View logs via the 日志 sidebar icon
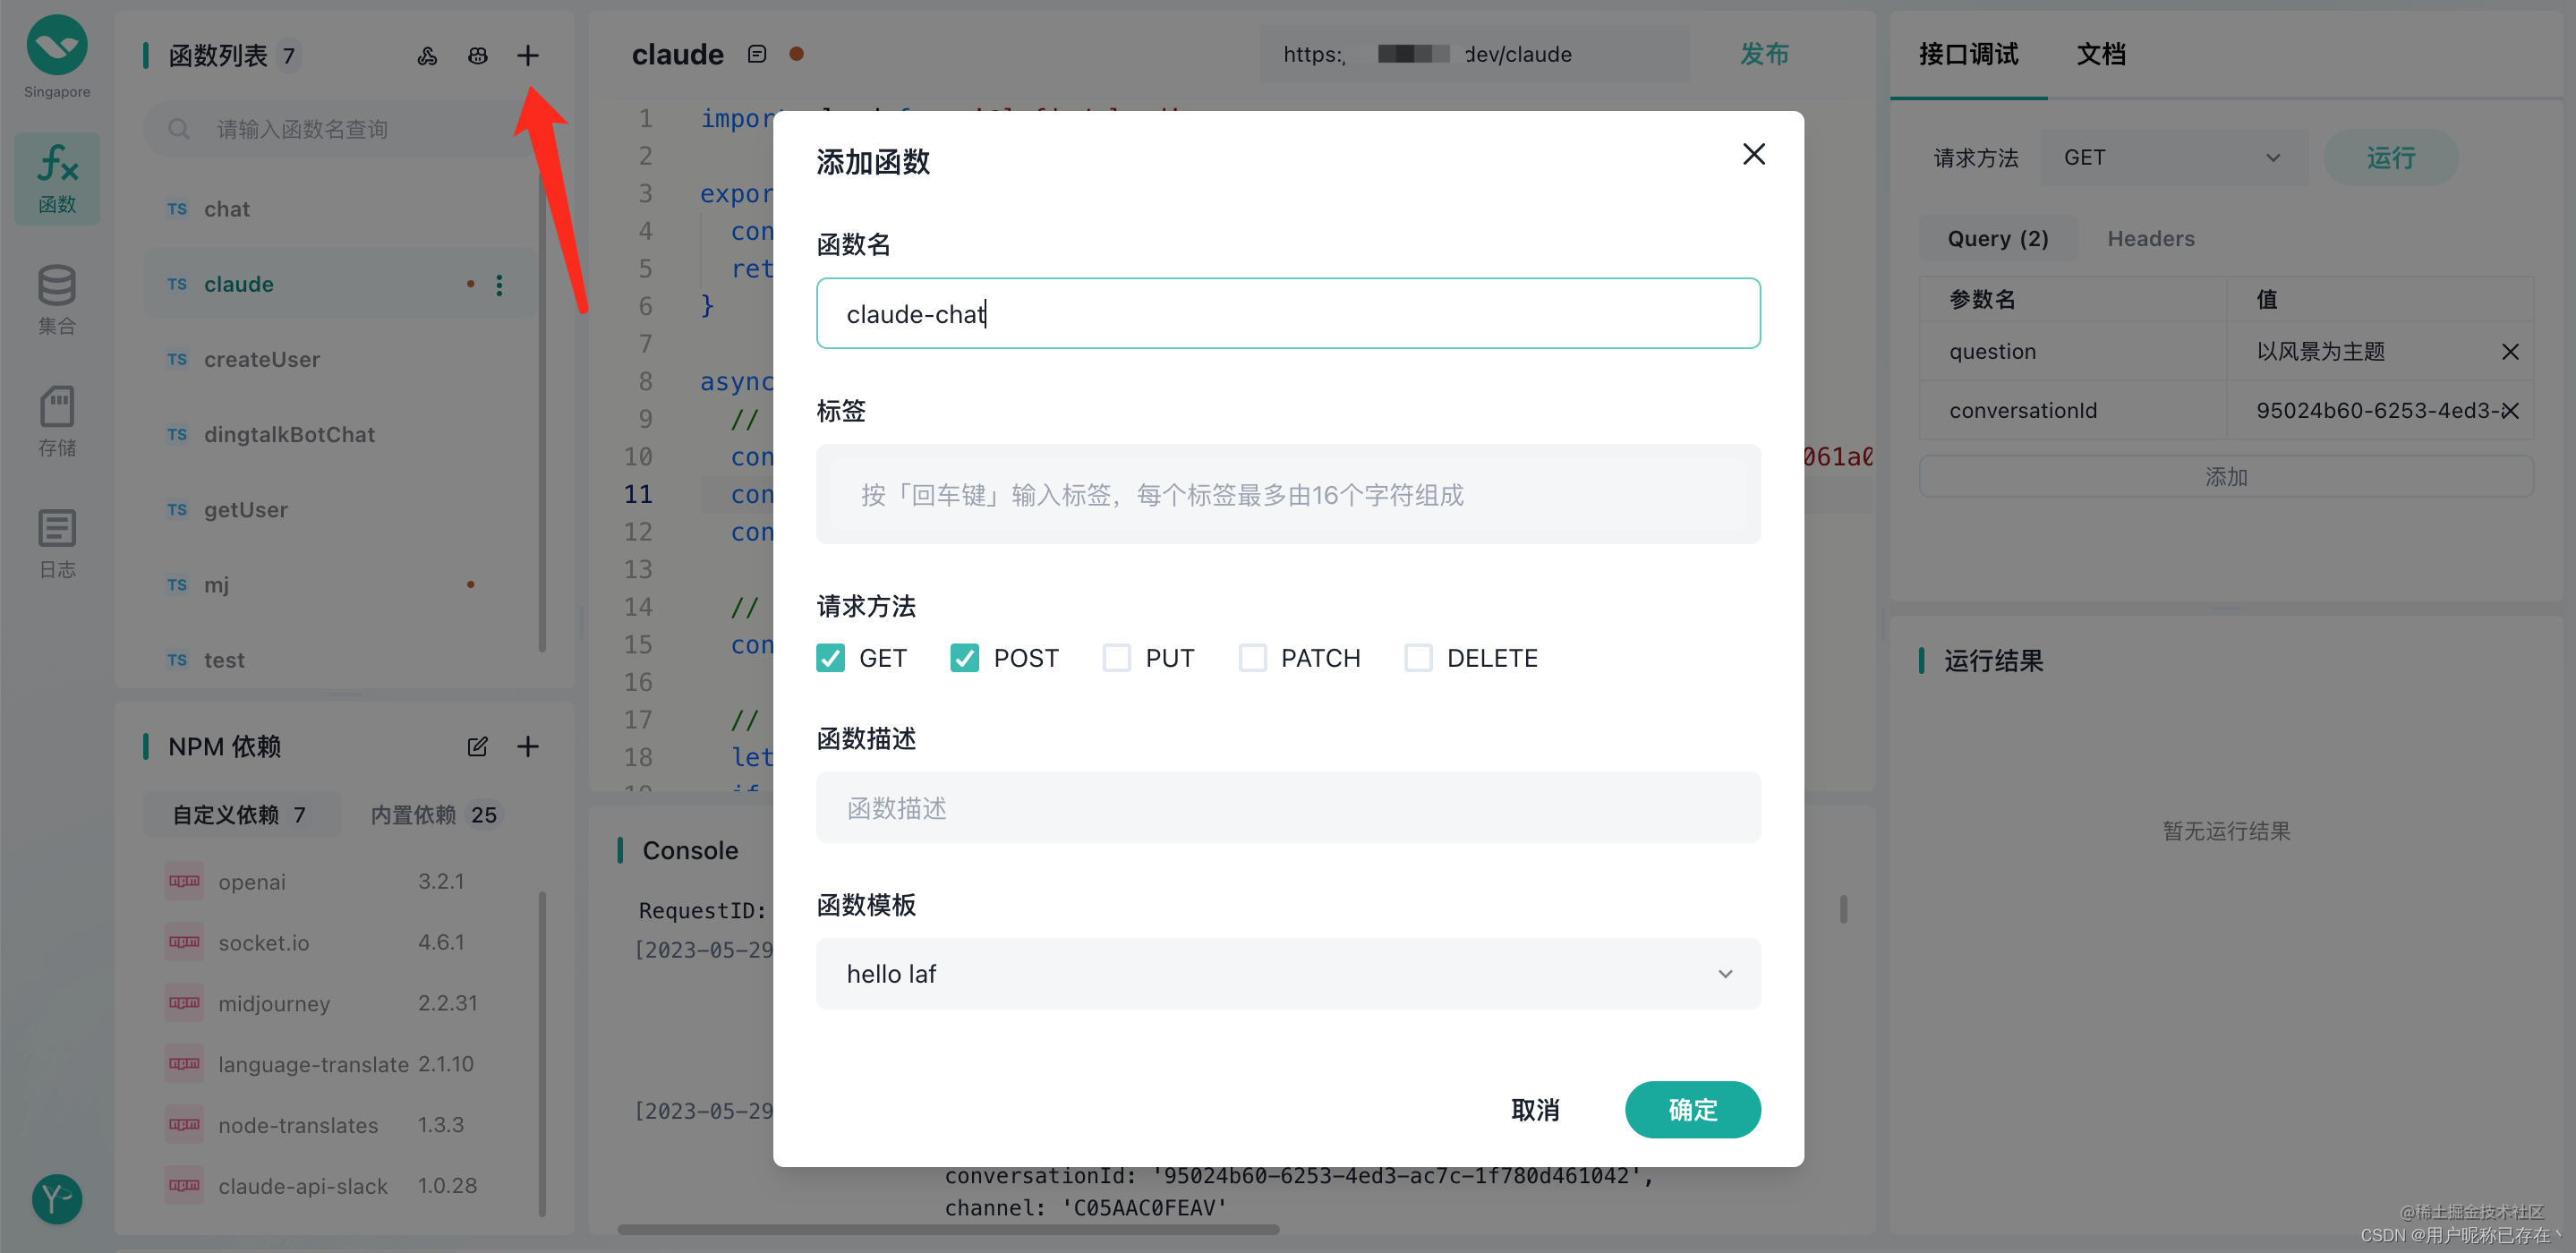This screenshot has width=2576, height=1253. pyautogui.click(x=57, y=543)
